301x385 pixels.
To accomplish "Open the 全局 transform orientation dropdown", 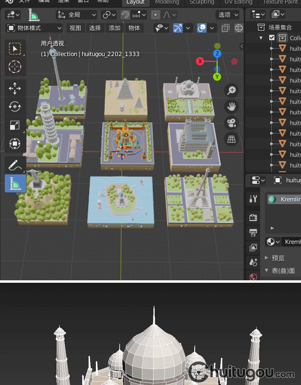I will (x=76, y=15).
